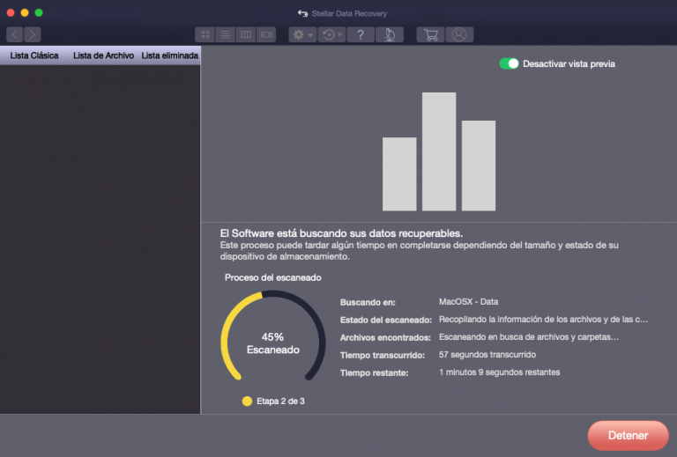Screen dimensions: 677x457
Task: Click the microscope deep scan icon
Action: [390, 34]
